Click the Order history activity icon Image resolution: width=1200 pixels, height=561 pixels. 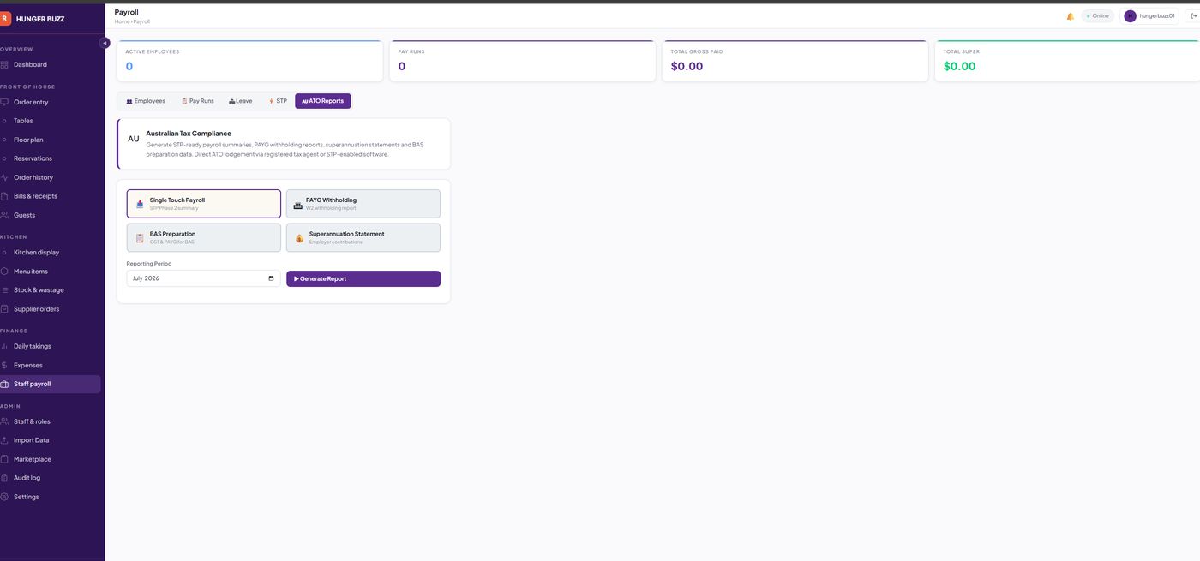click(4, 177)
